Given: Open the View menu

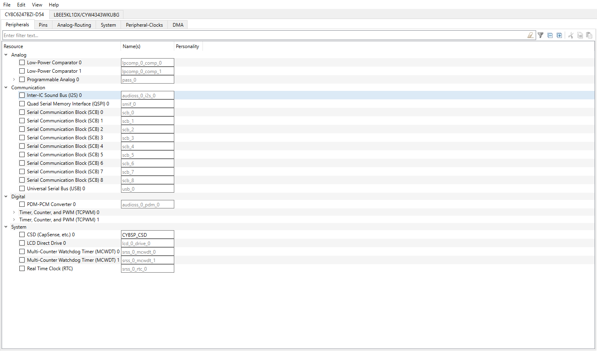Looking at the screenshot, I should [x=37, y=5].
